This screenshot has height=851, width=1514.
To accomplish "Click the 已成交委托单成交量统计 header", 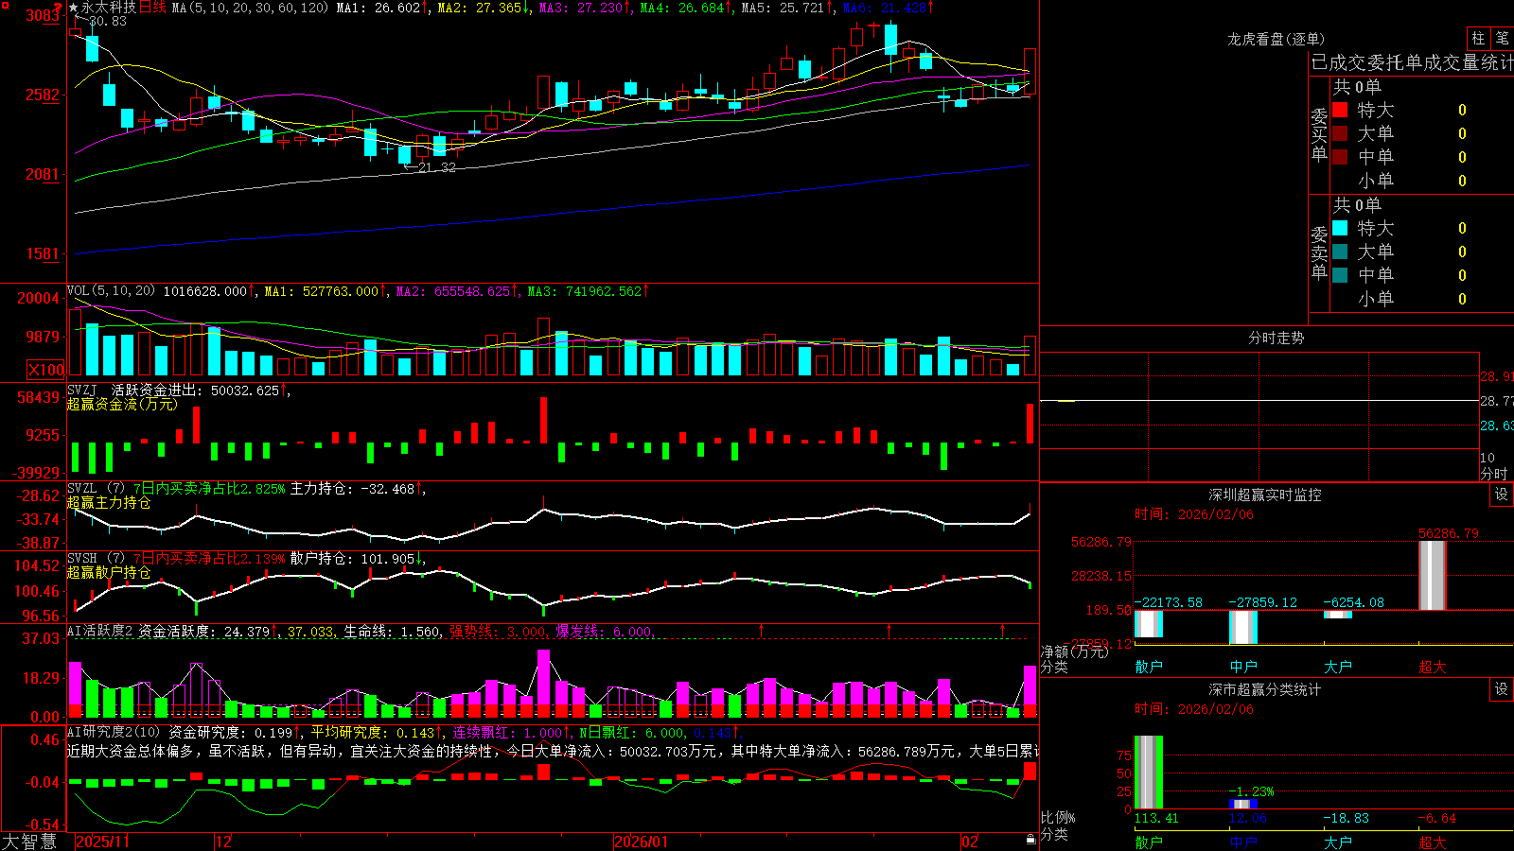I will click(x=1412, y=62).
